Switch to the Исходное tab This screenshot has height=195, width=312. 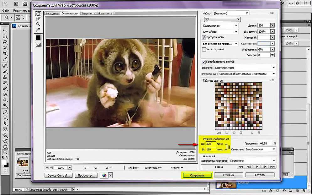click(x=52, y=14)
